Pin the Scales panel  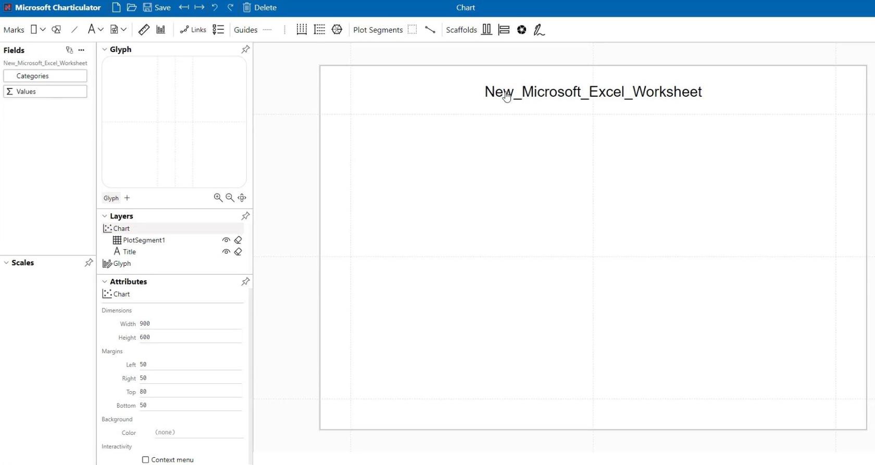89,263
